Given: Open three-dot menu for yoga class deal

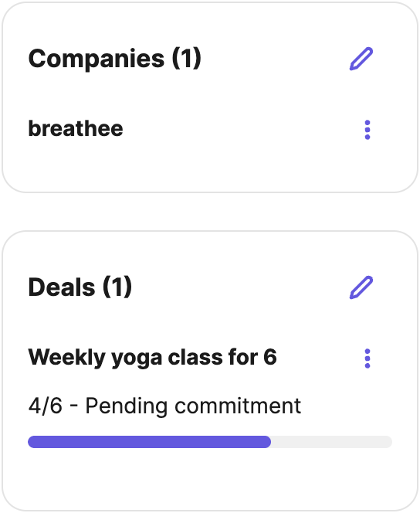Looking at the screenshot, I should [x=367, y=358].
